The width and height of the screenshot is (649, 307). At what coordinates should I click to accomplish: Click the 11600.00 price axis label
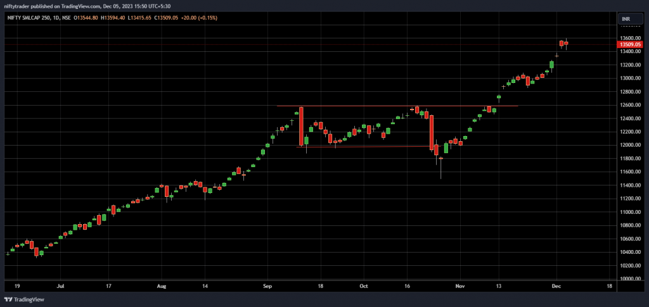631,172
